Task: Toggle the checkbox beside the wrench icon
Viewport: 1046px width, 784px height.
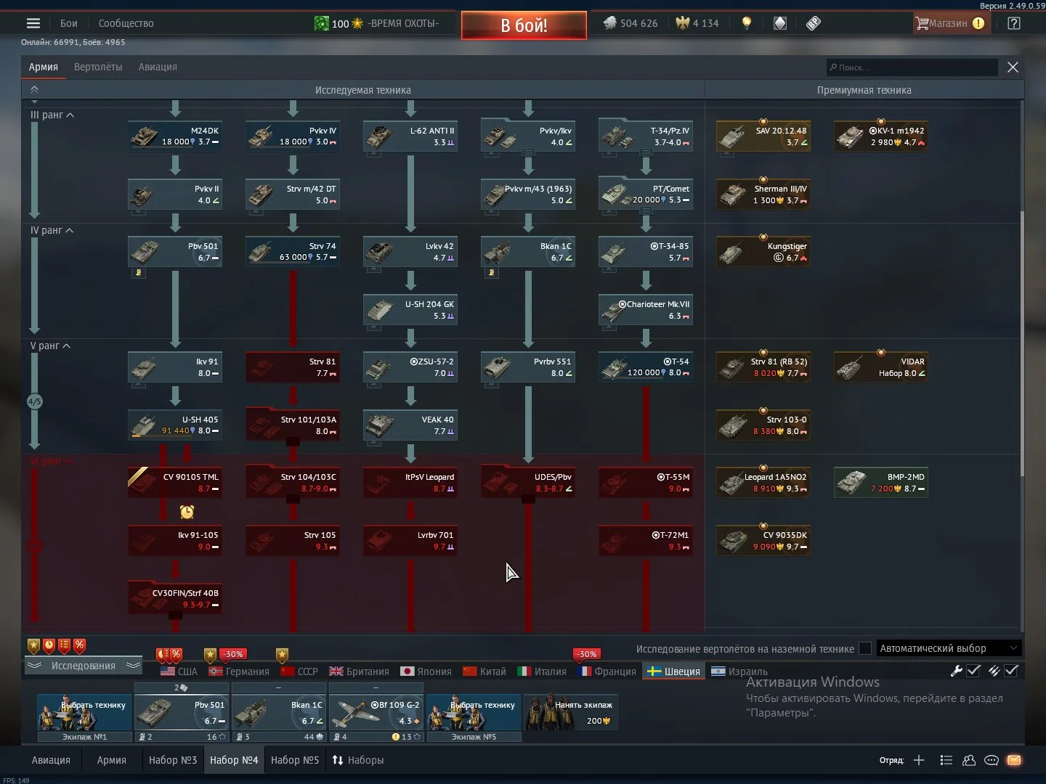Action: pyautogui.click(x=974, y=671)
